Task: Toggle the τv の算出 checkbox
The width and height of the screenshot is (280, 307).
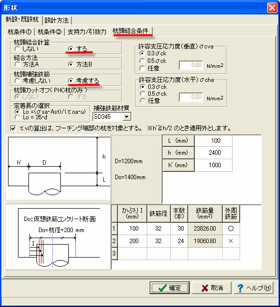Action: point(13,128)
